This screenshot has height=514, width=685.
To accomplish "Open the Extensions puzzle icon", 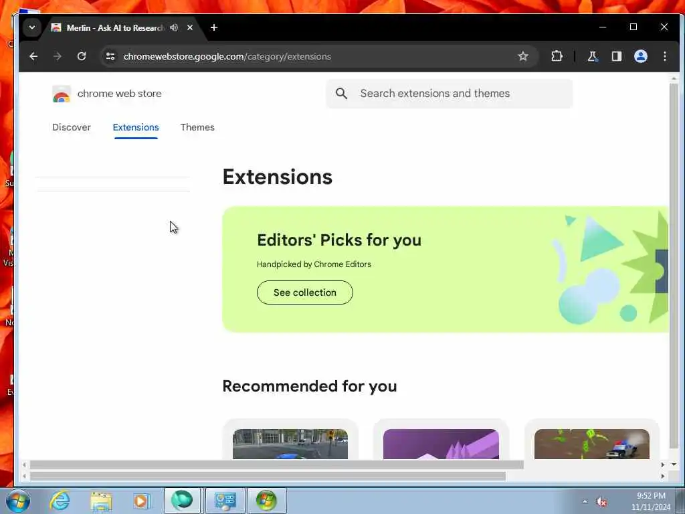I will [557, 56].
